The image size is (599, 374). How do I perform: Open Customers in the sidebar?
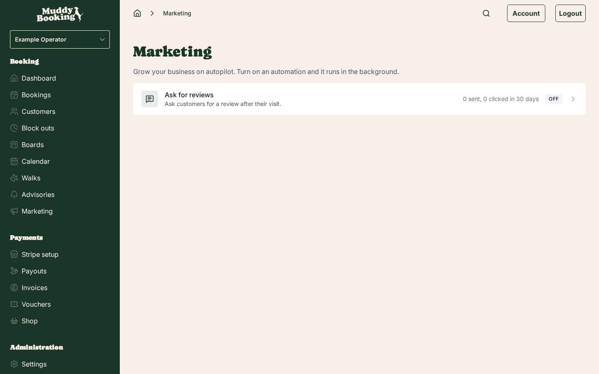point(60,111)
